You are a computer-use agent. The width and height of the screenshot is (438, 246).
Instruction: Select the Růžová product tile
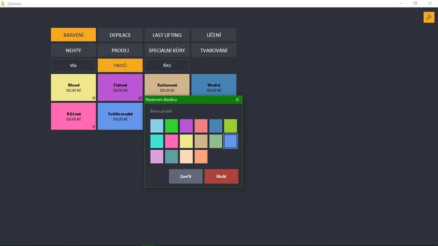coord(73,116)
